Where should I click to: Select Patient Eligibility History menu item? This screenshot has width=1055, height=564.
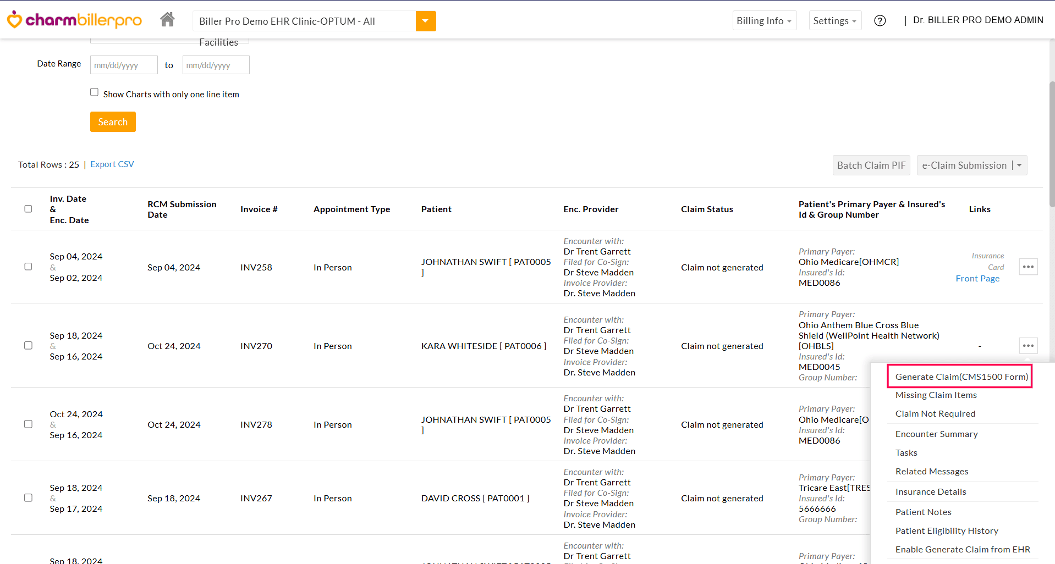(947, 531)
